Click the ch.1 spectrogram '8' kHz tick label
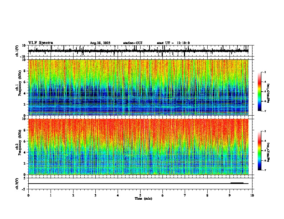The image size is (284, 219). (25, 71)
